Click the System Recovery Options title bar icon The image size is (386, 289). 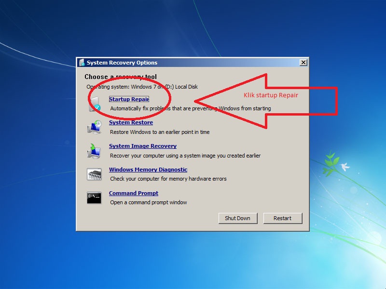82,63
